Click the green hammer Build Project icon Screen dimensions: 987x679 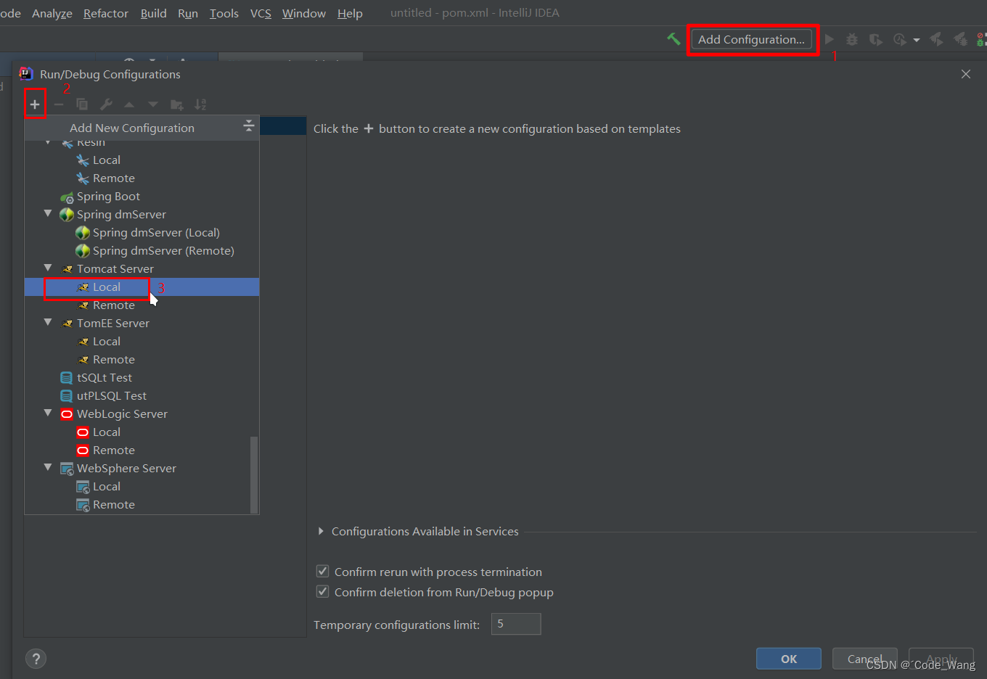pyautogui.click(x=673, y=39)
